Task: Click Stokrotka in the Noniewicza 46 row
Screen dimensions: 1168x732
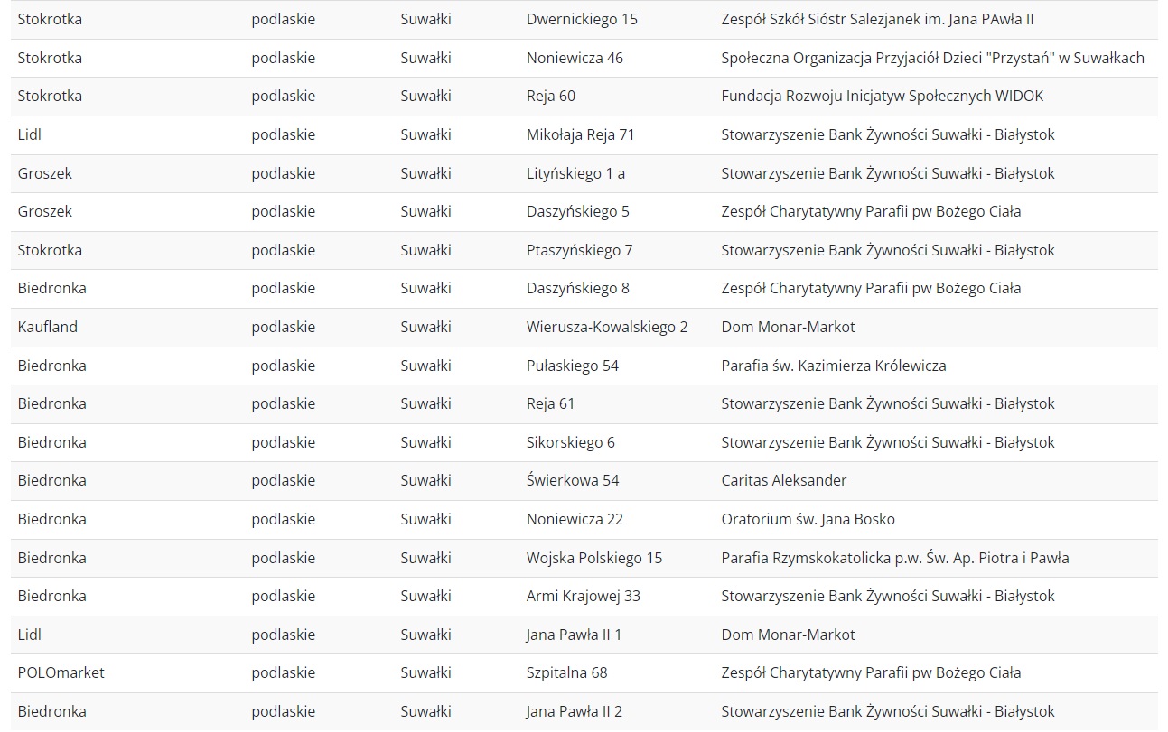Action: coord(50,58)
